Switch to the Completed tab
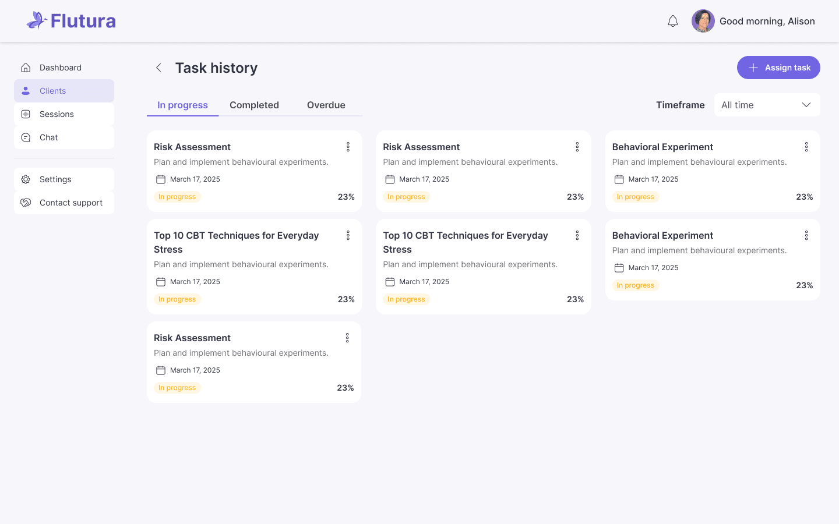The height and width of the screenshot is (524, 839). [254, 105]
